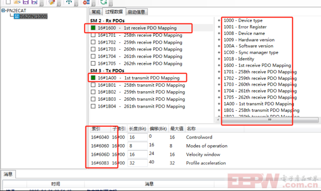Switch to the 常规 tab
The image size is (321, 191).
coord(96,12)
